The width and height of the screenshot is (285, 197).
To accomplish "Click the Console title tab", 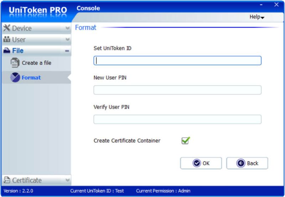I will tap(88, 8).
